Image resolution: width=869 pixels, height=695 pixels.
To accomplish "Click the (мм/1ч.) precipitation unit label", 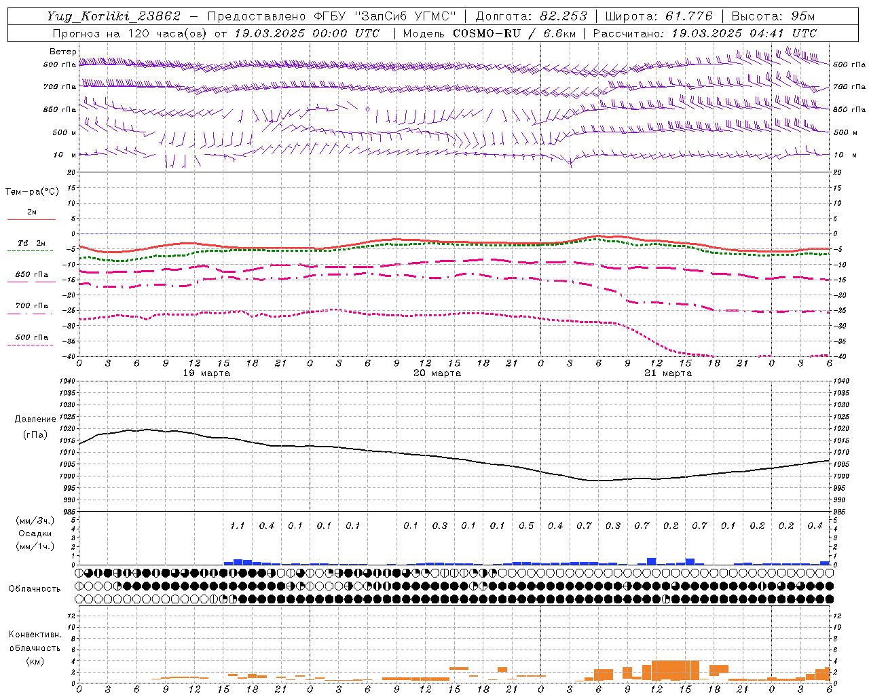I will coord(35,546).
